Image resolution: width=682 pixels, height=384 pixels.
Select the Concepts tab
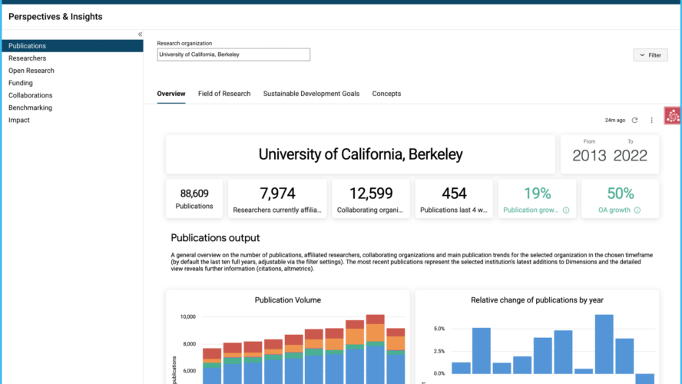click(x=386, y=94)
